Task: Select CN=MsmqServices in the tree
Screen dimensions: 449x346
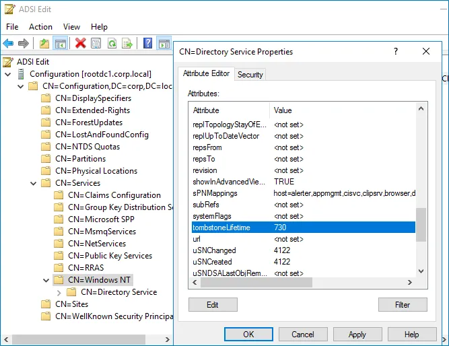Action: point(102,232)
